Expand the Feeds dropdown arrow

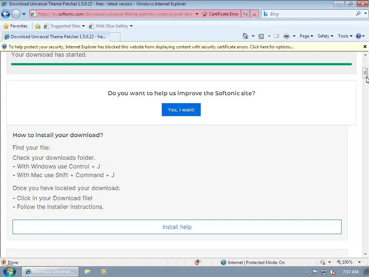pos(269,36)
